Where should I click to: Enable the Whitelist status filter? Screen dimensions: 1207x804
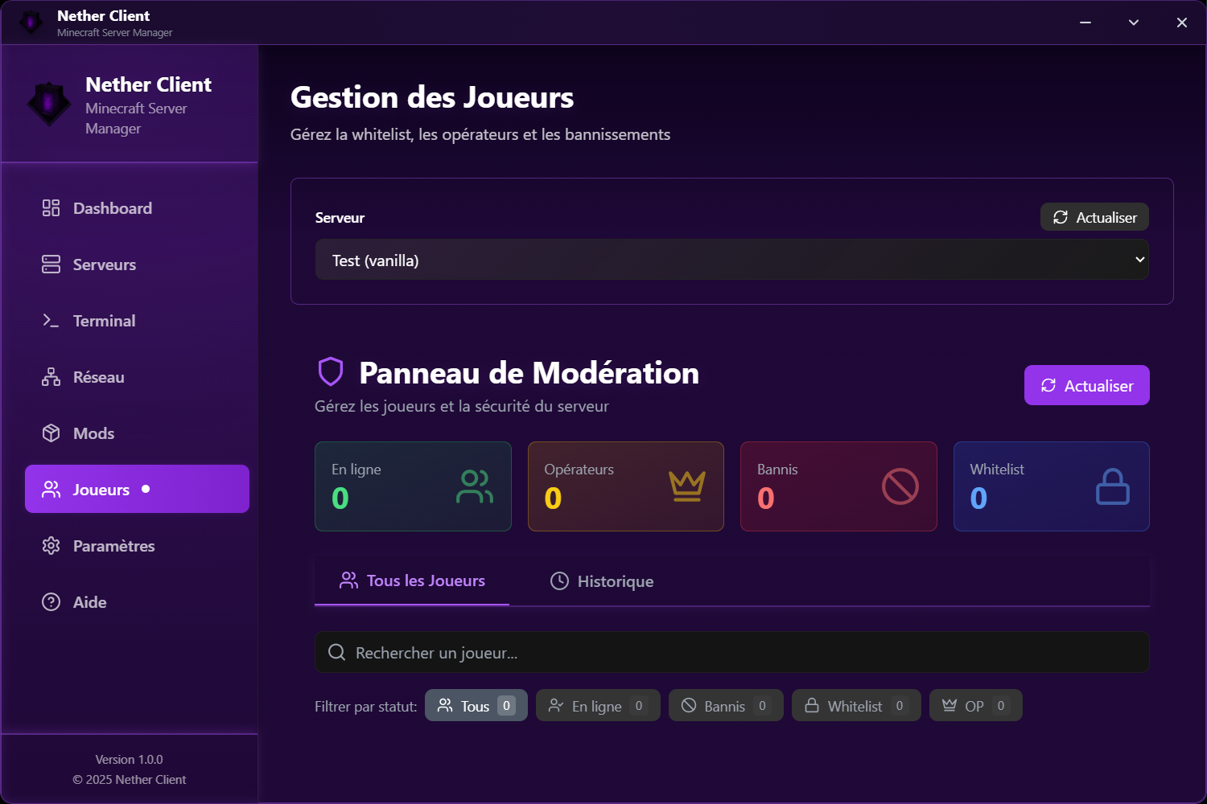[x=856, y=705]
